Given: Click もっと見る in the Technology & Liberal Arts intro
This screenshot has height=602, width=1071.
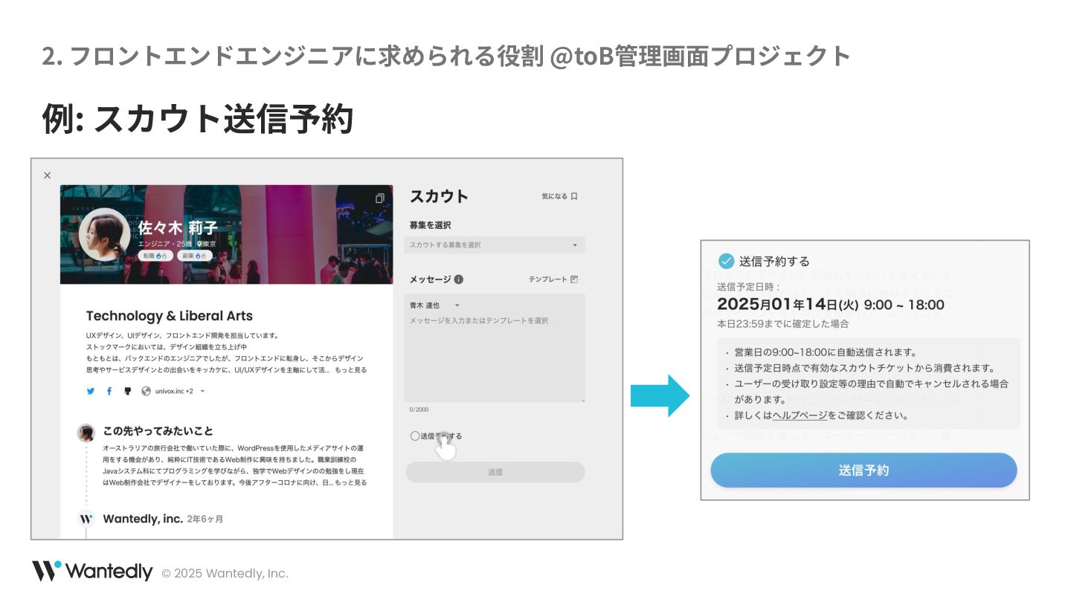Looking at the screenshot, I should (350, 369).
